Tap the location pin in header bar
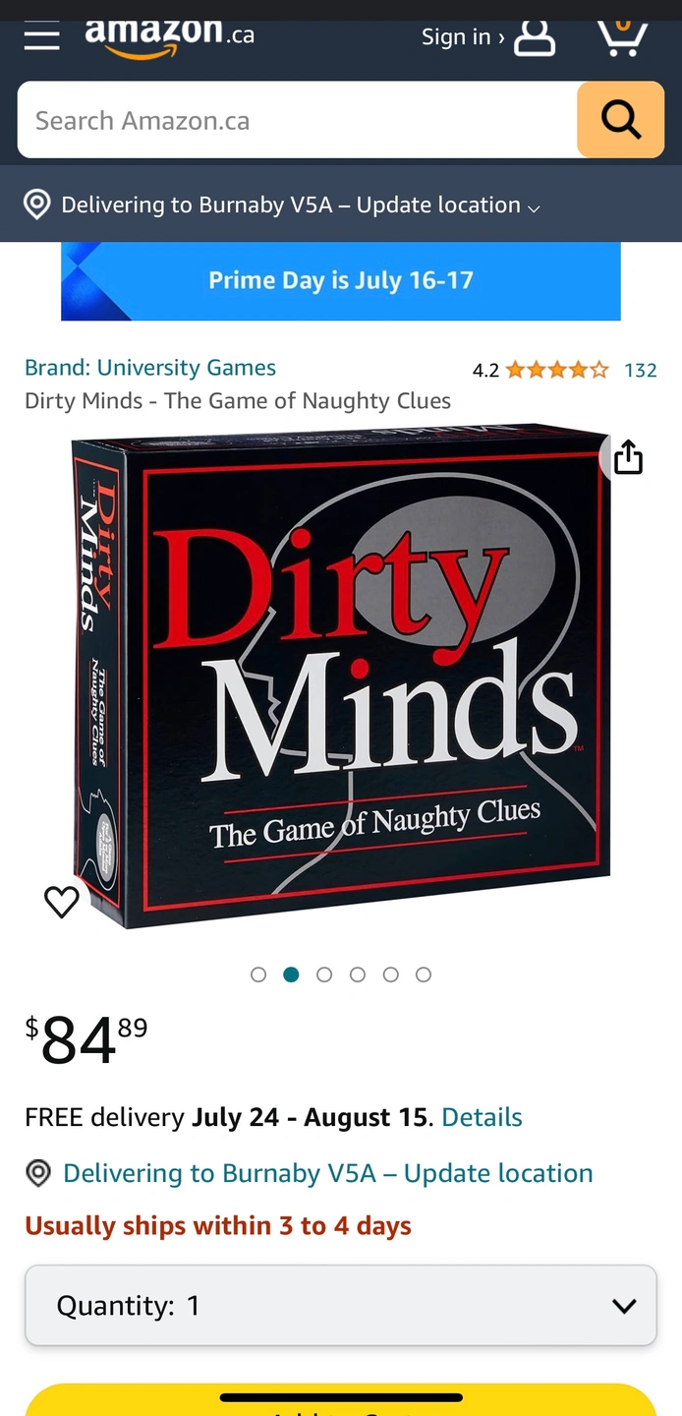 (x=36, y=205)
